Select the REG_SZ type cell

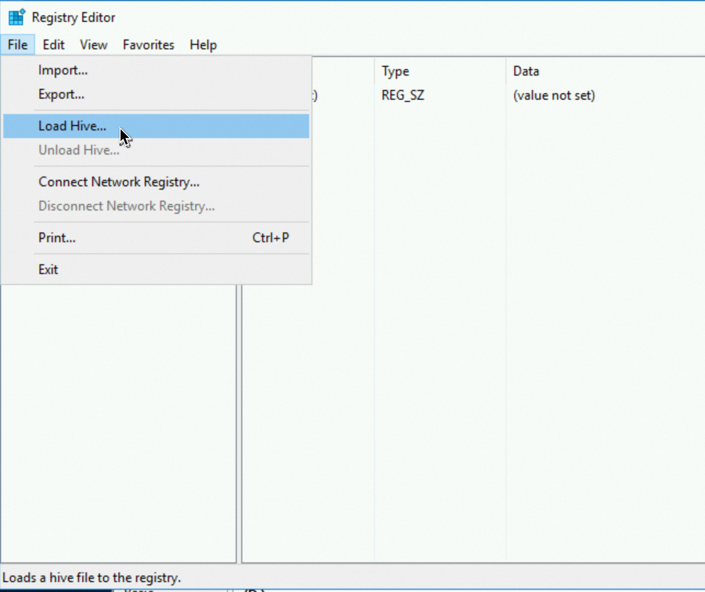(x=403, y=95)
